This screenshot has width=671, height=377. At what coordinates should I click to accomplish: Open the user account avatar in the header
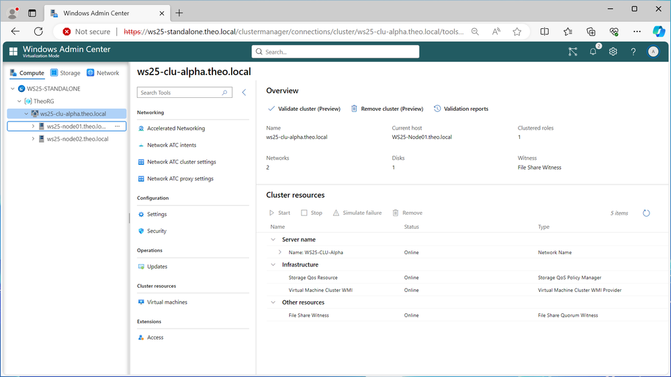pyautogui.click(x=653, y=52)
